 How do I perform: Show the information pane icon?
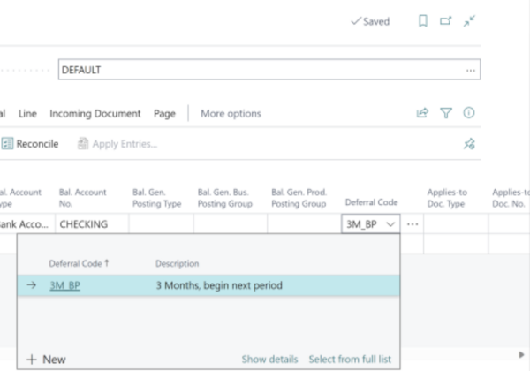(x=469, y=113)
